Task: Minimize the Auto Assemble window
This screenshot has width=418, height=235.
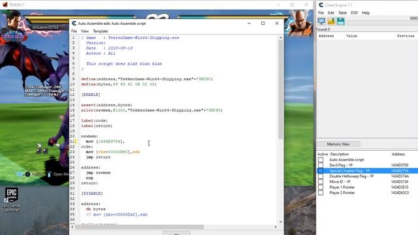Action: tap(249, 23)
